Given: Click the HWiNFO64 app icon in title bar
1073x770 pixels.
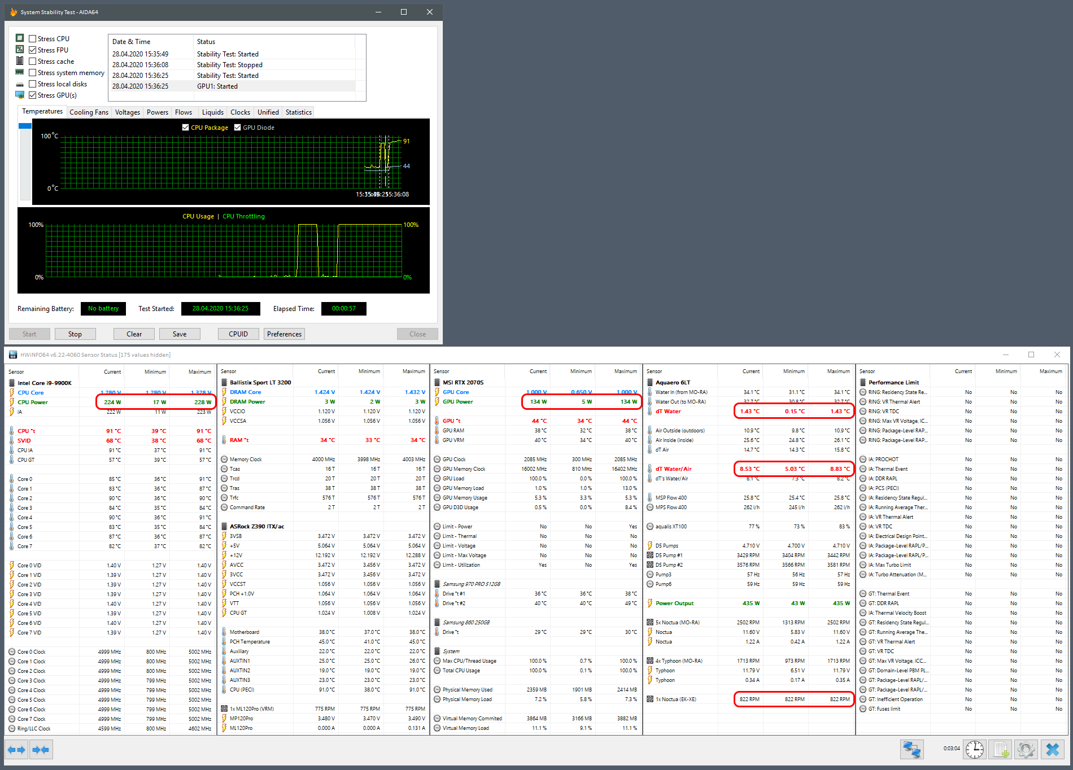Looking at the screenshot, I should 12,355.
